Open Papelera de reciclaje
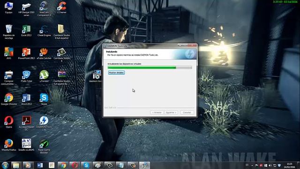The height and width of the screenshot is (169, 300). tap(9, 32)
